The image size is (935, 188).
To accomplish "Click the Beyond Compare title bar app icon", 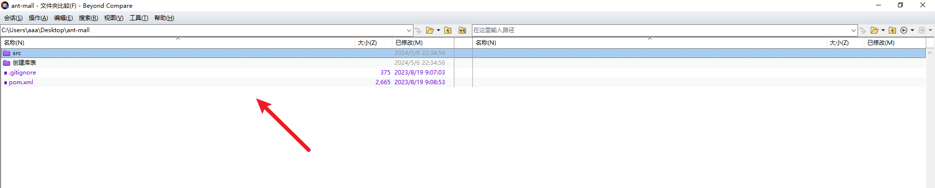I will tap(5, 5).
